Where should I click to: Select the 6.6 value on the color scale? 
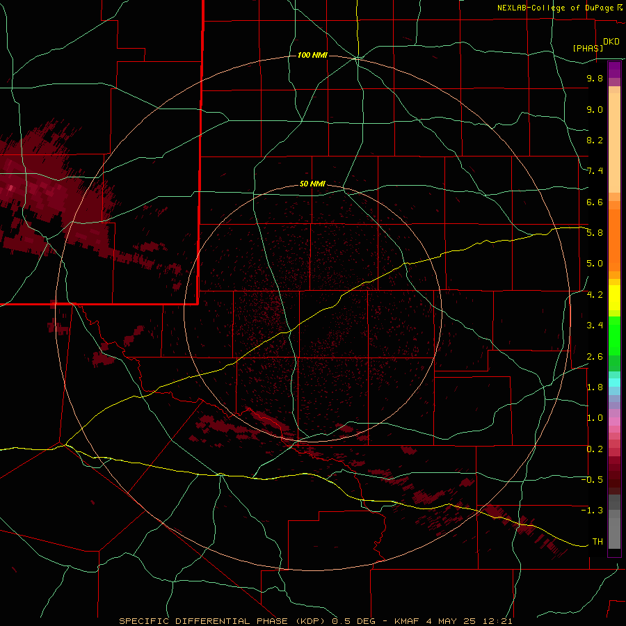595,202
